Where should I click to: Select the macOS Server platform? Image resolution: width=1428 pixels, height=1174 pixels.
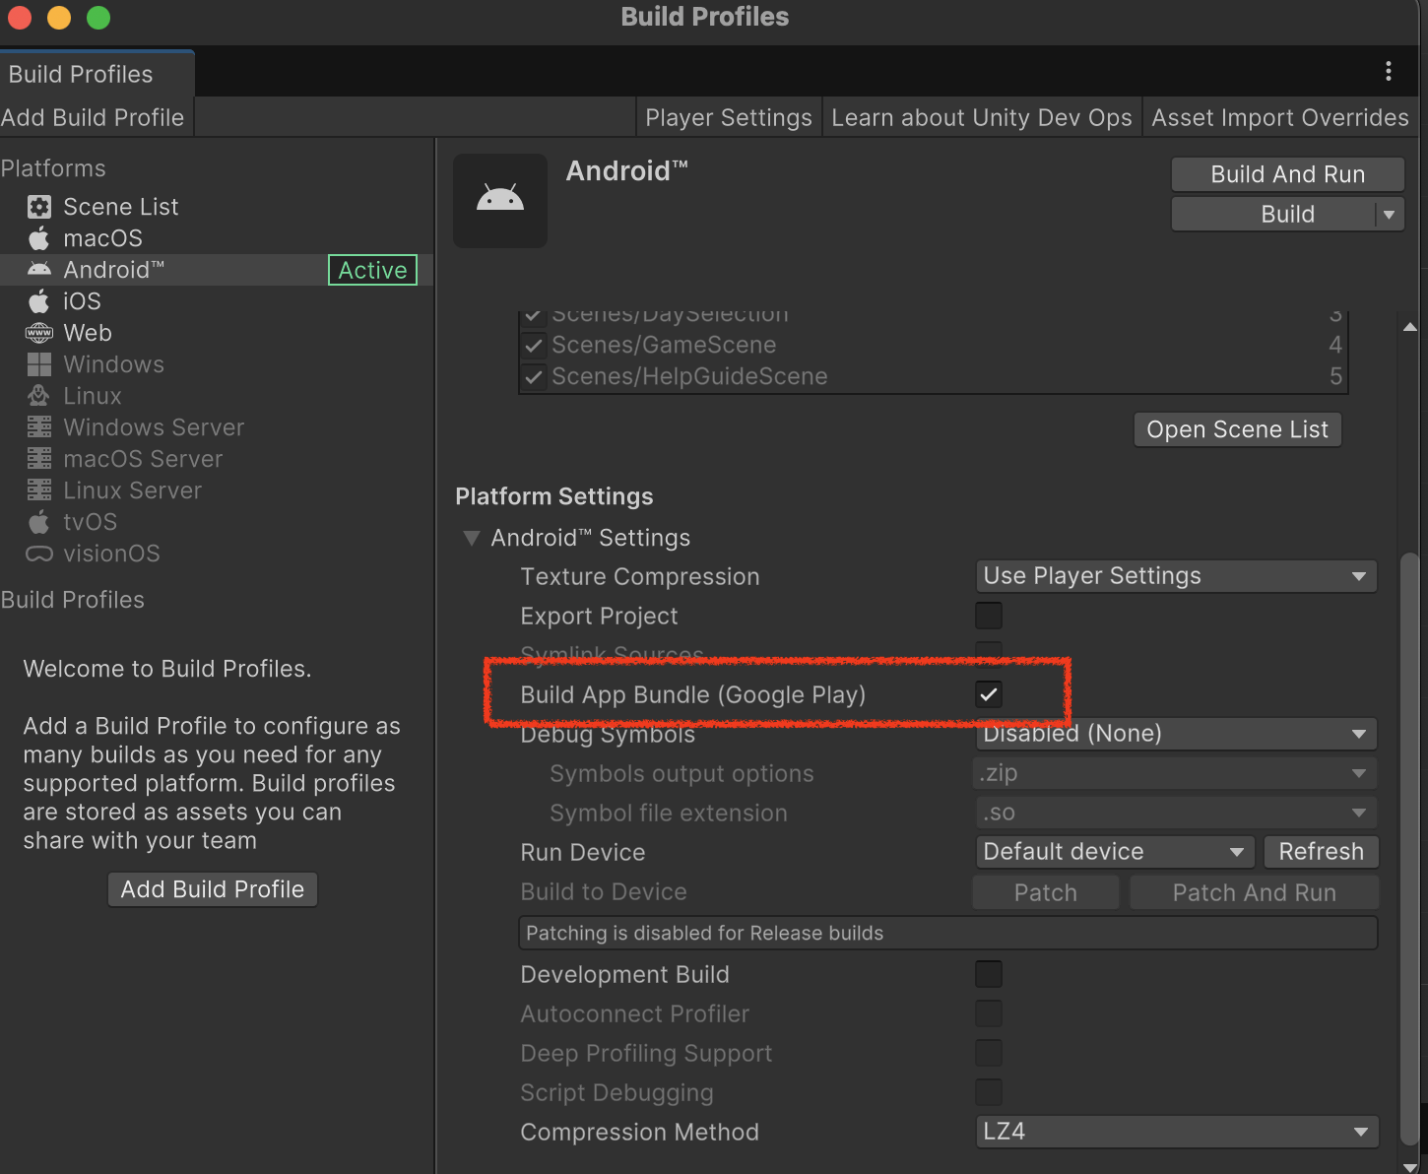pyautogui.click(x=217, y=459)
